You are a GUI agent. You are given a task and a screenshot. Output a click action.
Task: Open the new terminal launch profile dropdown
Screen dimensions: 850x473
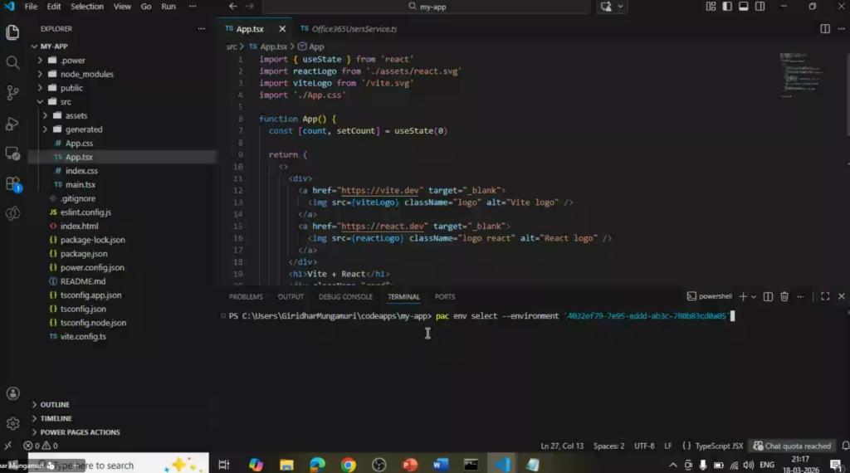click(x=754, y=296)
